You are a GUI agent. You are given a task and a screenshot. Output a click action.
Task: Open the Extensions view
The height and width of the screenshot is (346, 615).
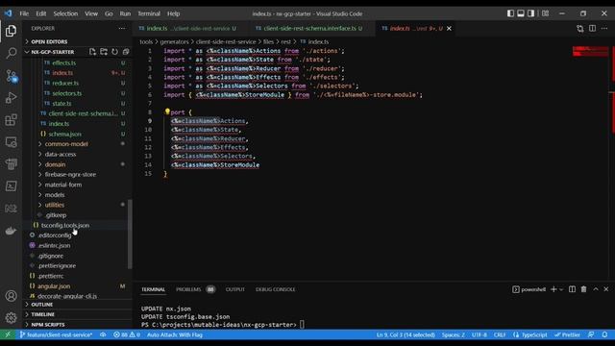[x=11, y=119]
